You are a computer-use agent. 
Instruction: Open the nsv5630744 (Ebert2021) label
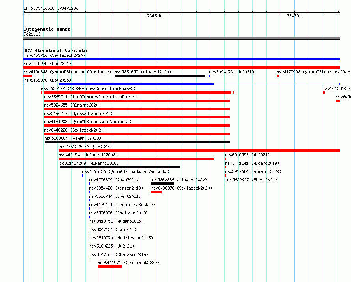coord(115,196)
